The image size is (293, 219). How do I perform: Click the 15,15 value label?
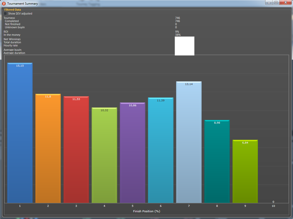20,66
